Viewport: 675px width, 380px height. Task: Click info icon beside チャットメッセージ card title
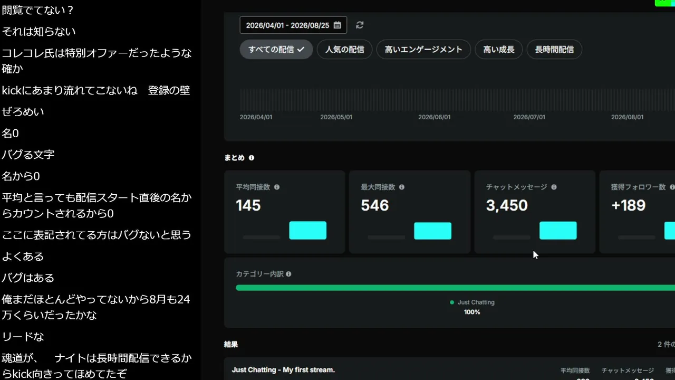pos(554,187)
